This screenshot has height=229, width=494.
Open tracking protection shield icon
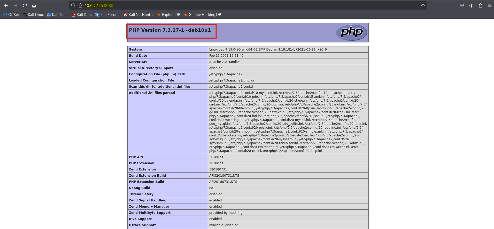click(x=73, y=5)
